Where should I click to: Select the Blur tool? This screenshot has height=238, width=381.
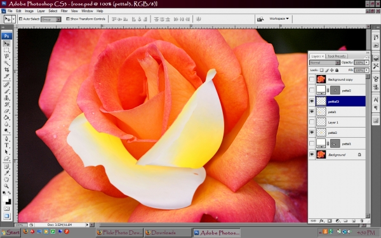[x=6, y=124]
